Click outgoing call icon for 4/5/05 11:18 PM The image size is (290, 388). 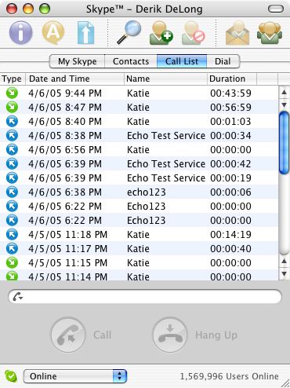12,234
